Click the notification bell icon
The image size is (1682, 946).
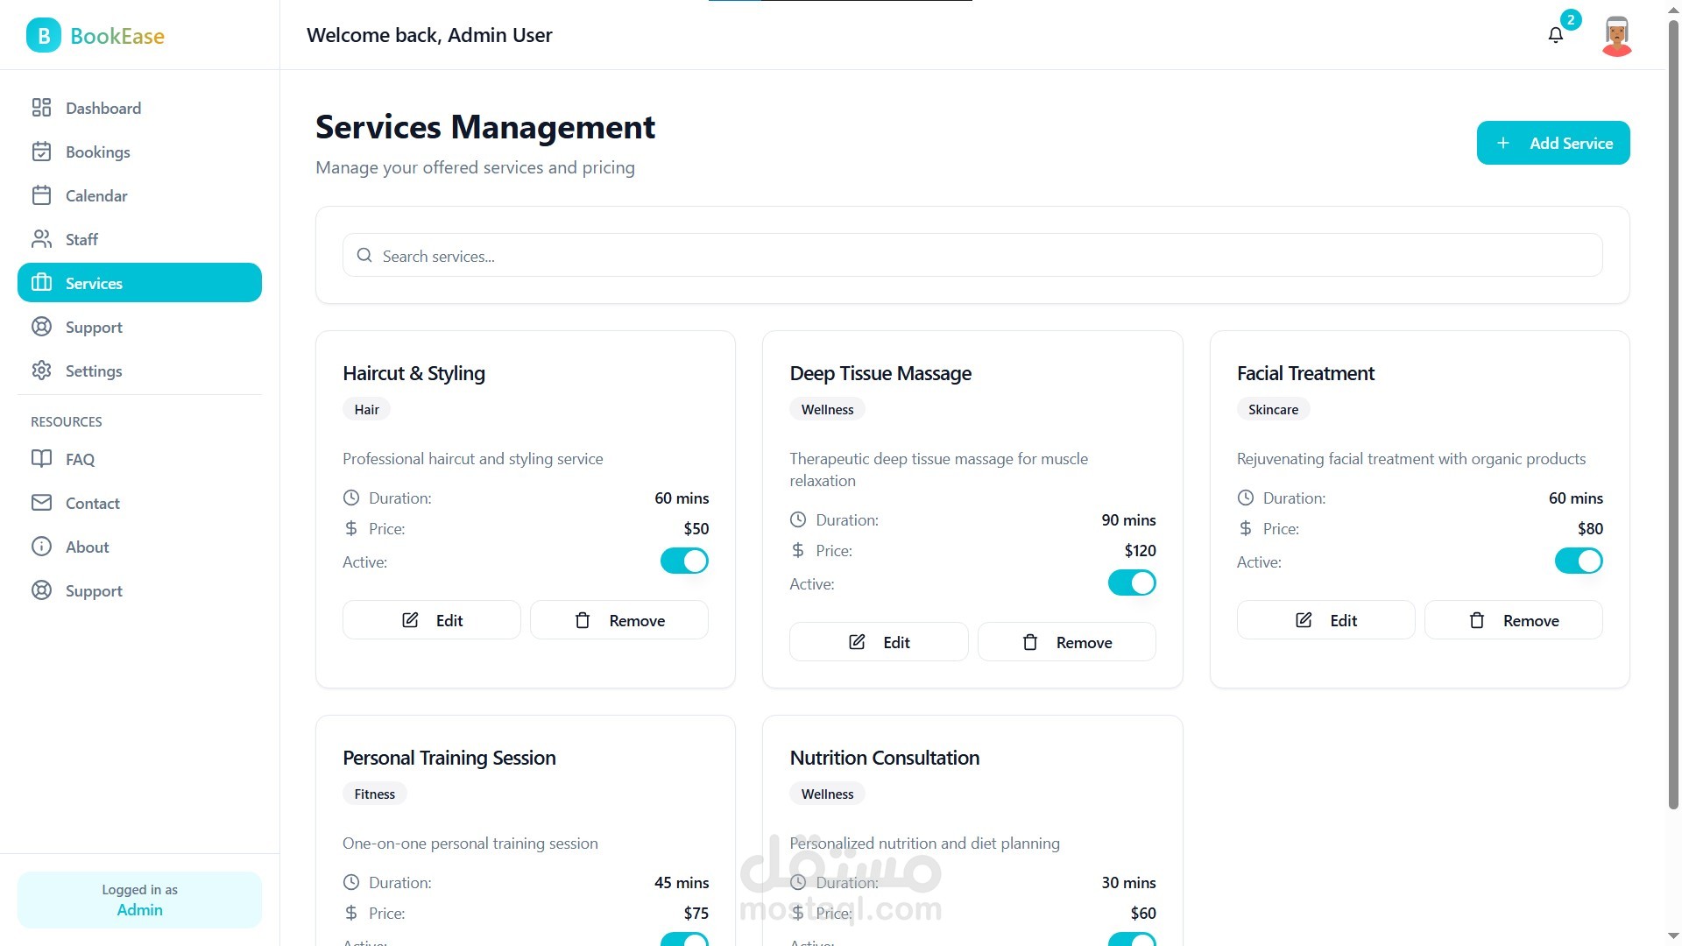(x=1555, y=35)
